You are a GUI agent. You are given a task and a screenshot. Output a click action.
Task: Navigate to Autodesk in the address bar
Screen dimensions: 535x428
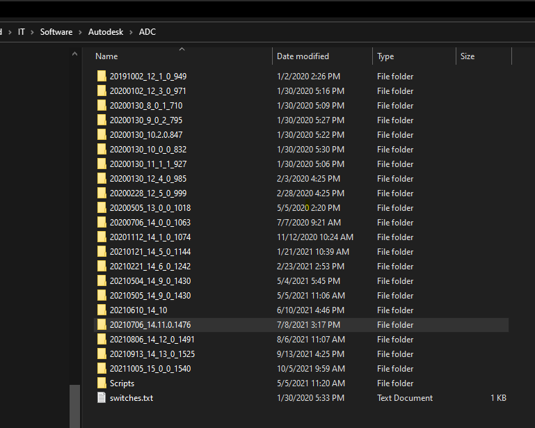[105, 32]
